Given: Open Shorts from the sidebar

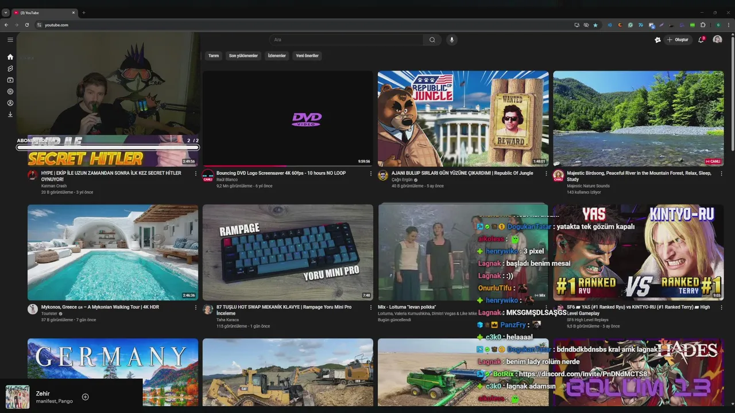Looking at the screenshot, I should tap(10, 68).
